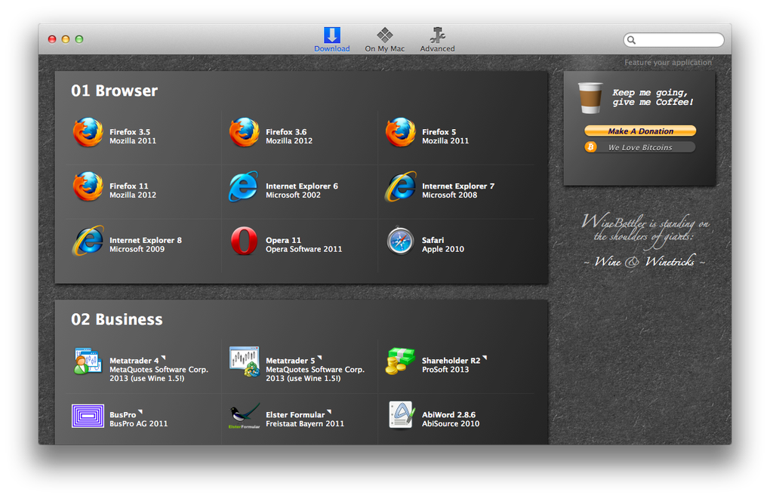Viewport: 770px width, 498px height.
Task: Select the 'Opera 11' title text
Action: pyautogui.click(x=283, y=240)
